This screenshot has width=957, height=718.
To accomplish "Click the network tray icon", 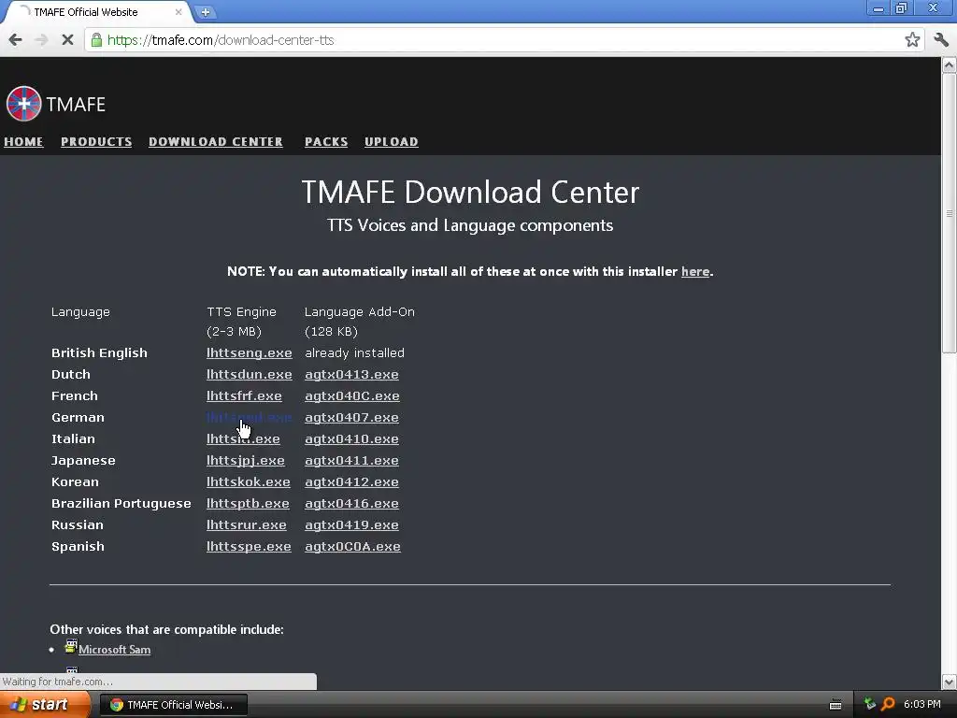I will click(870, 704).
